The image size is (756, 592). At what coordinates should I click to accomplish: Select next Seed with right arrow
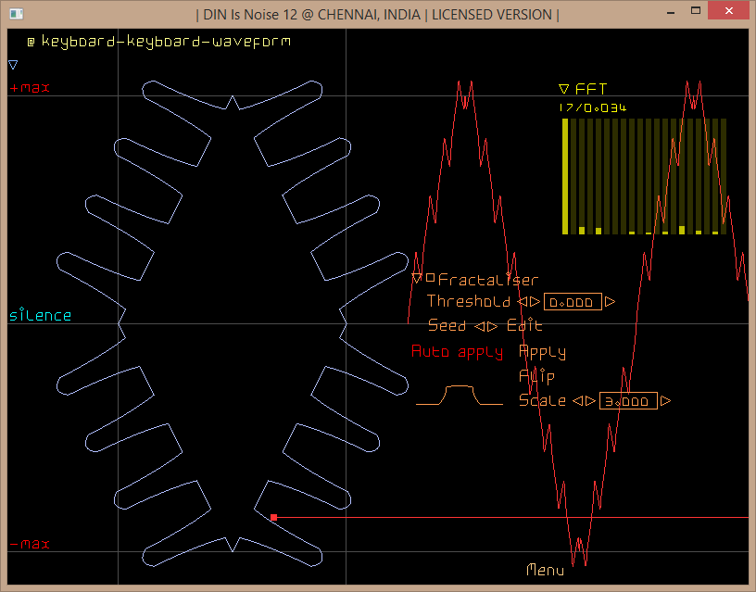point(492,326)
